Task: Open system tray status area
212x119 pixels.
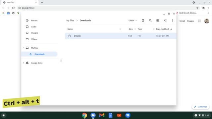Action: [202, 115]
